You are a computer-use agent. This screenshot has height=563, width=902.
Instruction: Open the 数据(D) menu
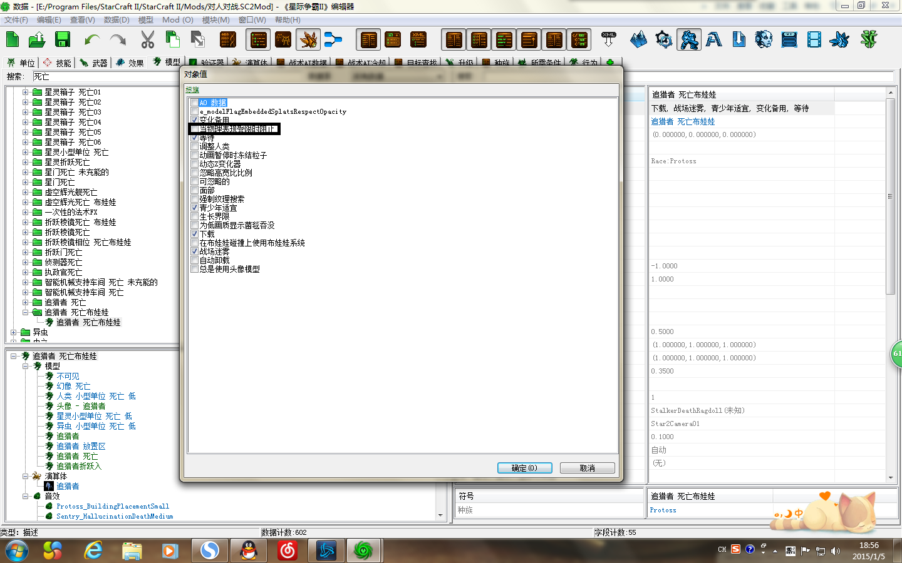coord(117,20)
